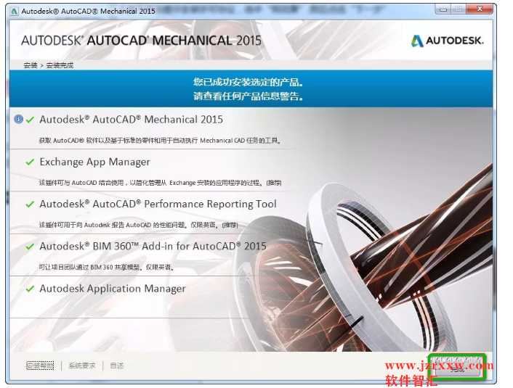Viewport: 513px width, 388px height.
Task: Click the AUTODESK AUTOCAD MECHANICAL 2015 header title
Action: [x=142, y=41]
